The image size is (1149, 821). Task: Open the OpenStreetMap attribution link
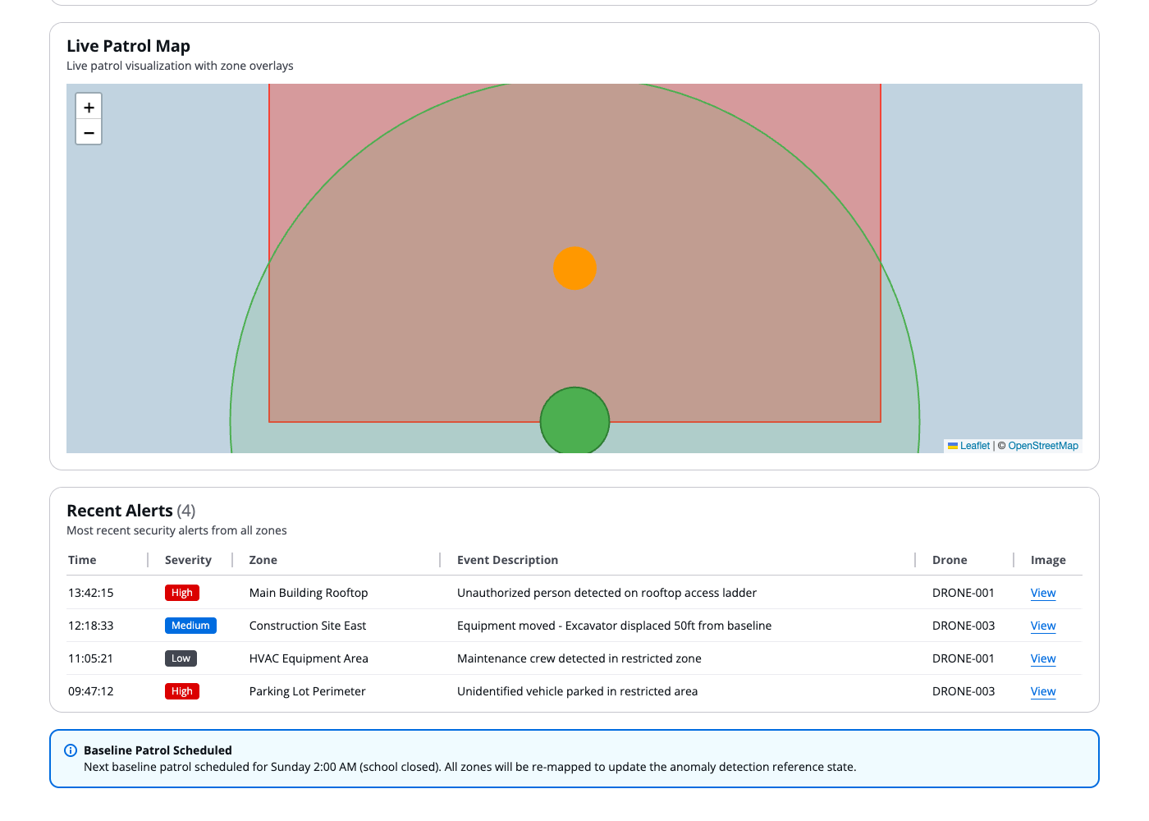pos(1042,445)
